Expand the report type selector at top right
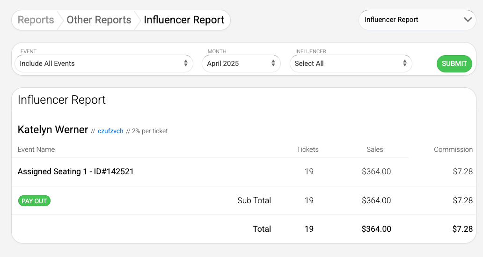Viewport: 483px width, 257px height. (417, 20)
